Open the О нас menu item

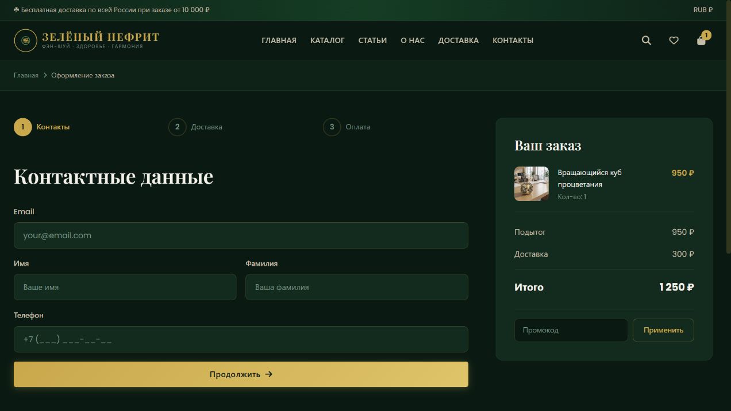[x=413, y=40]
